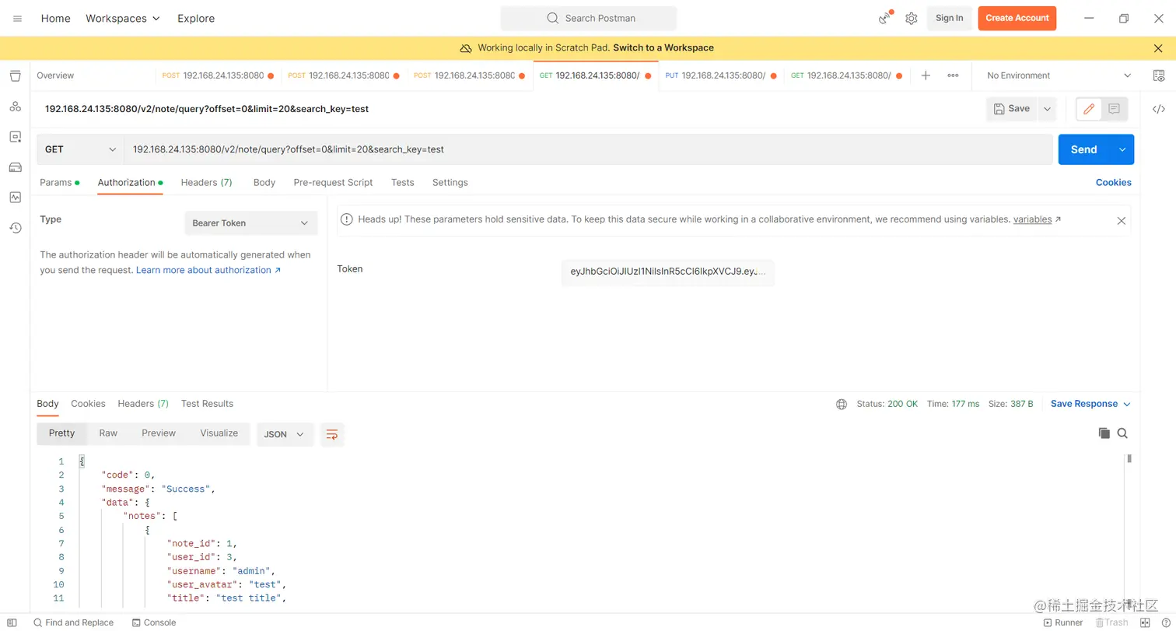This screenshot has width=1176, height=631.
Task: Open the hamburger main menu
Action: click(17, 18)
